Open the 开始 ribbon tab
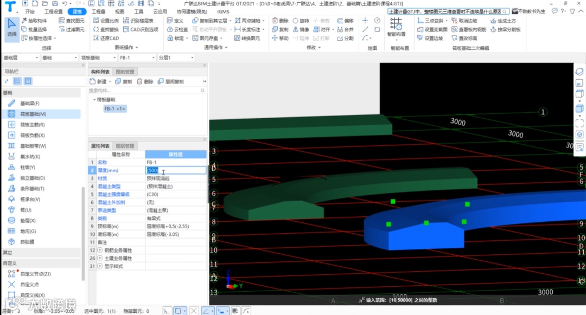586x315 pixels. 30,11
